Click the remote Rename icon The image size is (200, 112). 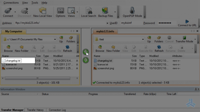coord(171,49)
